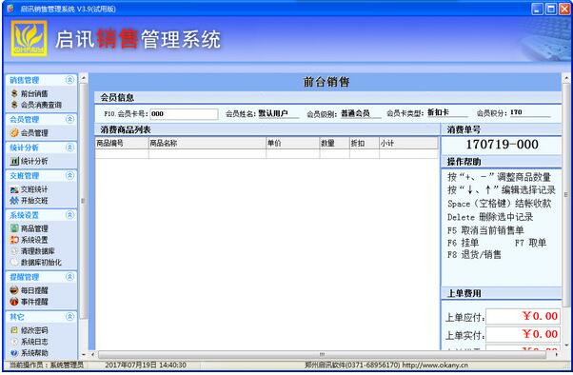Collapse the 销售管理 group
Screen dimensions: 573x375
coord(69,80)
